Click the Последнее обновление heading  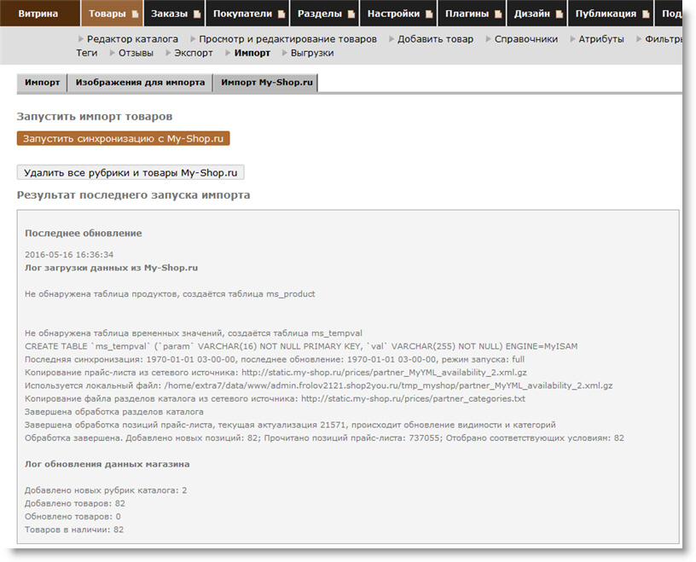point(84,233)
